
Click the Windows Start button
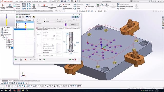(x=2, y=90)
